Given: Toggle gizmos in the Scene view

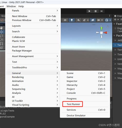Looking at the screenshot, I should 107,20.
